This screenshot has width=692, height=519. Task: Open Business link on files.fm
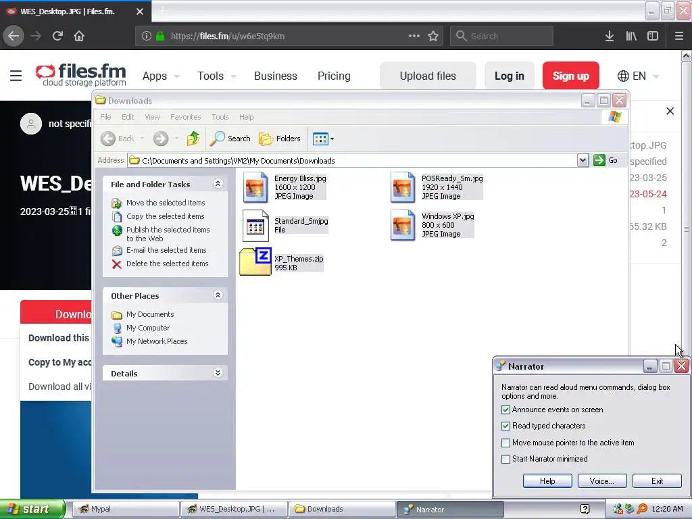coord(276,76)
